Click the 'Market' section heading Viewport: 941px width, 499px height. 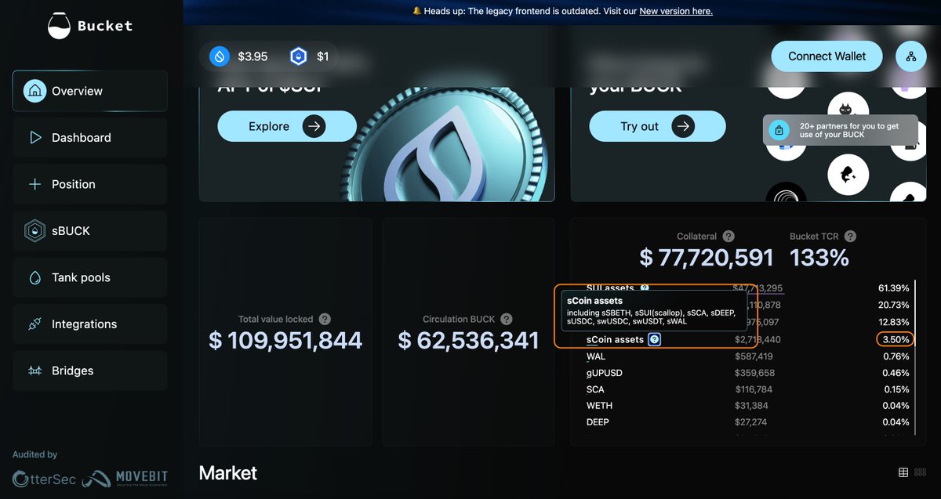tap(228, 473)
